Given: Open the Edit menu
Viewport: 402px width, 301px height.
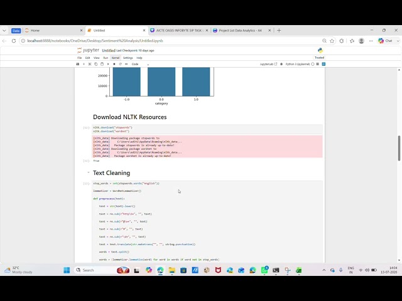Looking at the screenshot, I should pos(88,58).
